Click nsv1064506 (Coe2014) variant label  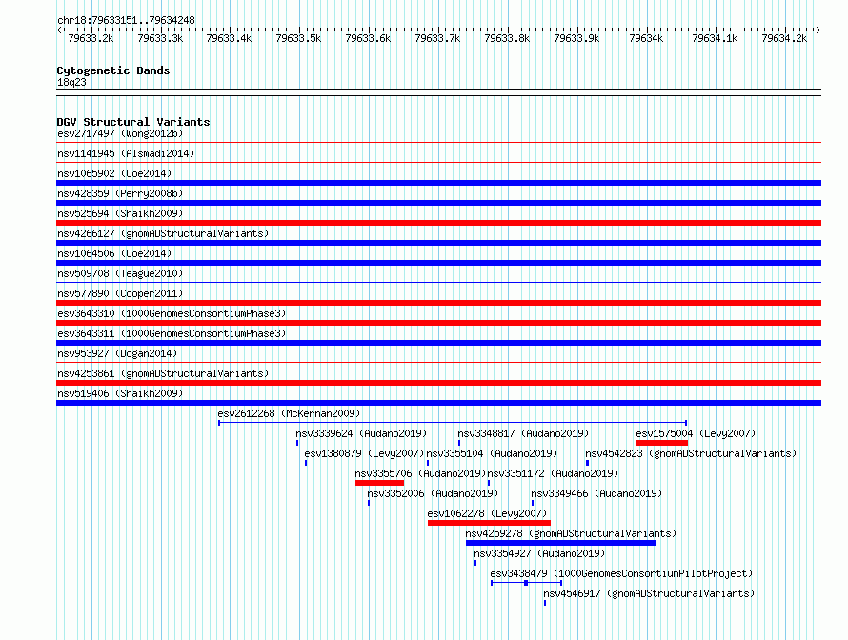114,253
